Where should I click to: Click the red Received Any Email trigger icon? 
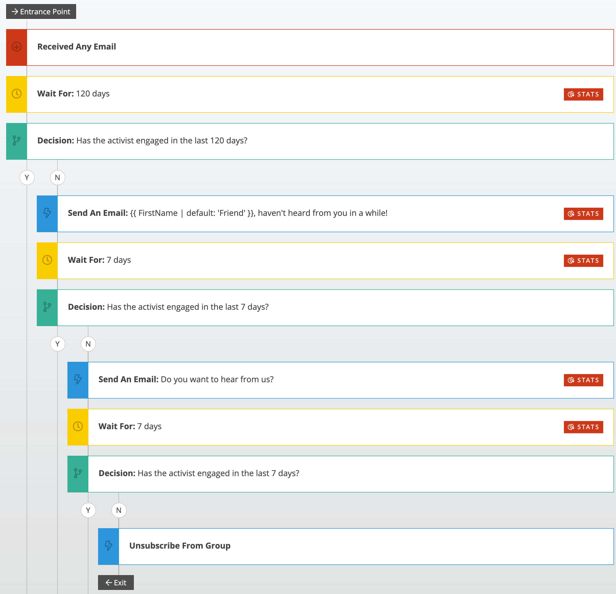click(17, 47)
